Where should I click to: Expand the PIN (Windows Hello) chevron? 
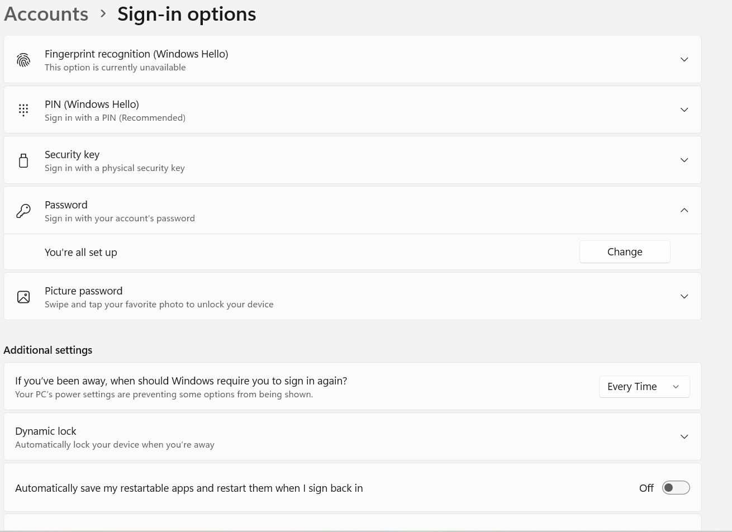(684, 110)
